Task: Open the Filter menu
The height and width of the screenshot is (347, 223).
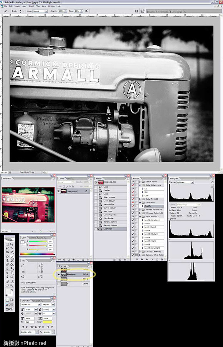Action: (x=38, y=6)
